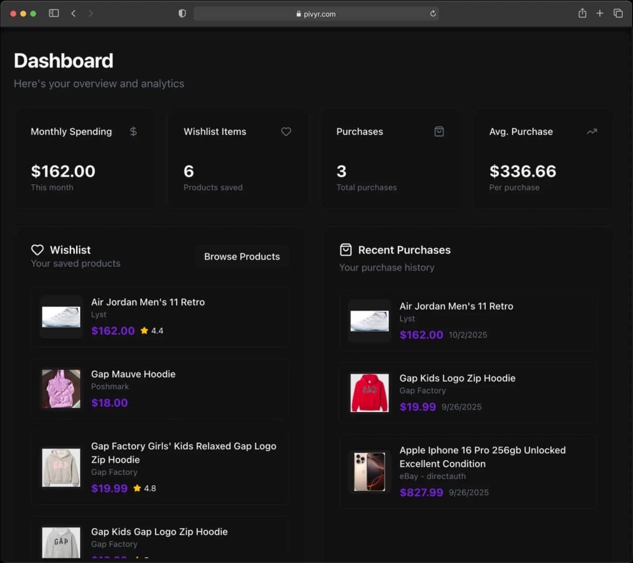
Task: Reload the page with the refresh icon
Action: tap(433, 14)
